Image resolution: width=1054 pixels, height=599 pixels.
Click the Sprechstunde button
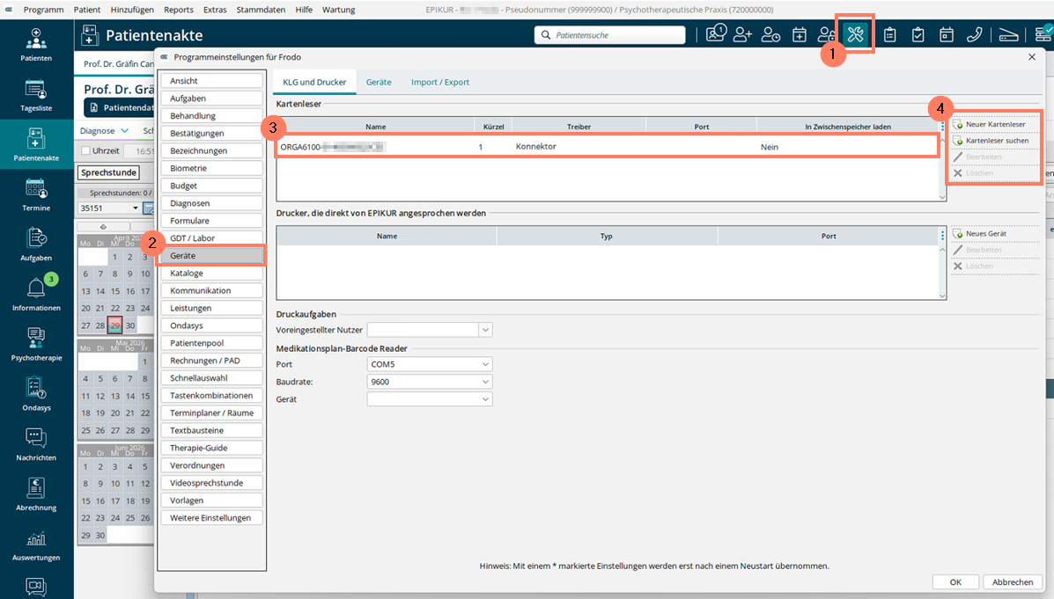pyautogui.click(x=109, y=172)
